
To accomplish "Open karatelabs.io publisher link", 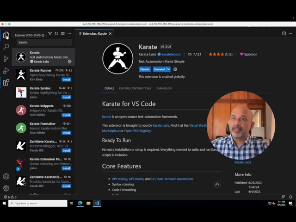I will (171, 55).
